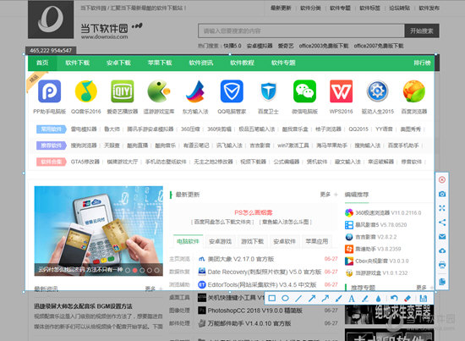Select the ellipse drawing tool
The width and height of the screenshot is (465, 341).
[285, 298]
